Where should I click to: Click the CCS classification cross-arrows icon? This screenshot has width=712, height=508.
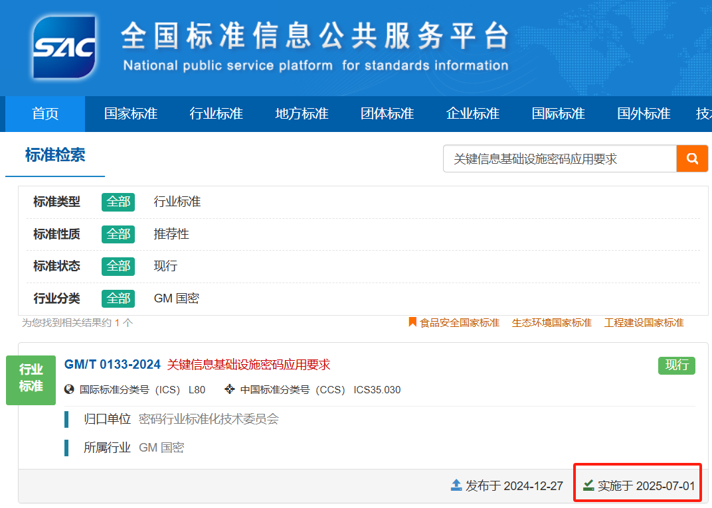click(x=230, y=389)
